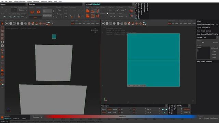219x123 pixels.
Task: Open the Unwrap menu
Action: click(x=29, y=1)
